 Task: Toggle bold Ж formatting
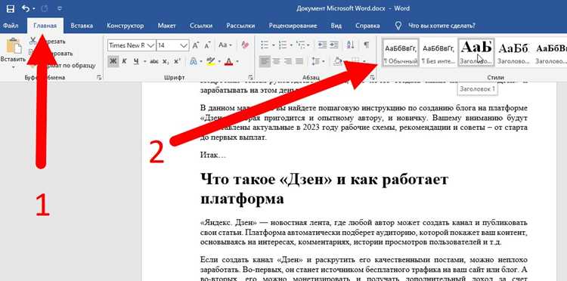[113, 61]
